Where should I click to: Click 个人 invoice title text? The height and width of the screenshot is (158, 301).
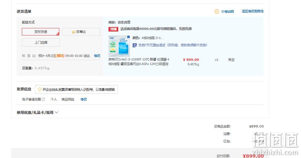coord(54,99)
